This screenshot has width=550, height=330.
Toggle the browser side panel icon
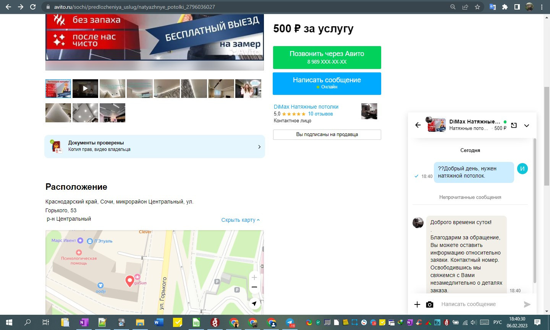coord(517,7)
